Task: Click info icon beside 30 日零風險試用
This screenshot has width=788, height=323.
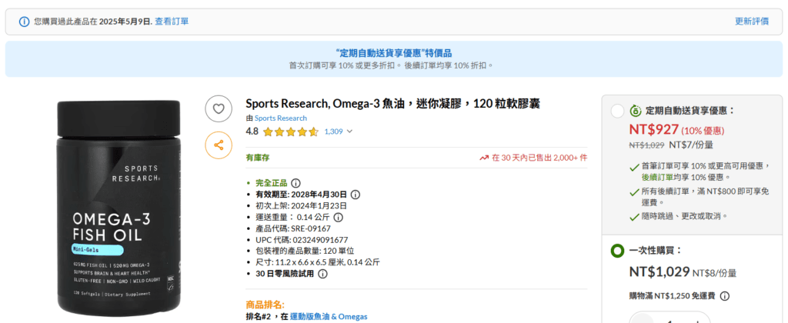Action: pyautogui.click(x=322, y=273)
